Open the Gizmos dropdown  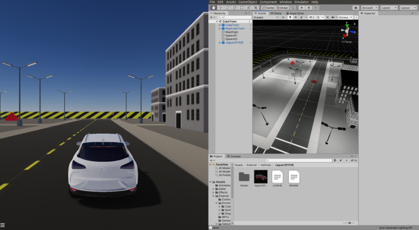(x=344, y=17)
